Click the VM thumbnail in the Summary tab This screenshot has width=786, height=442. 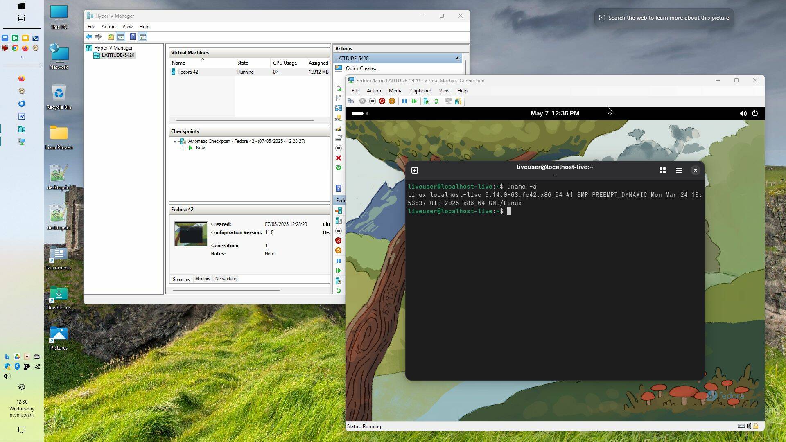click(x=190, y=233)
